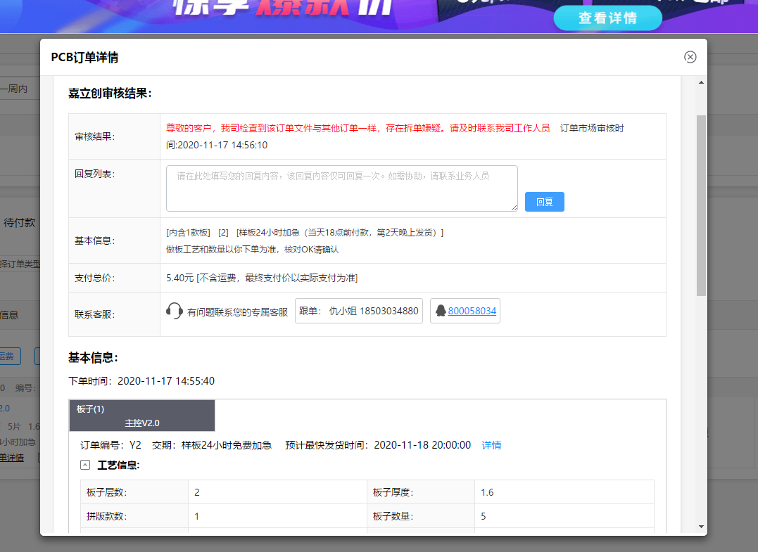Open QQ contact link 800058034

coord(472,311)
